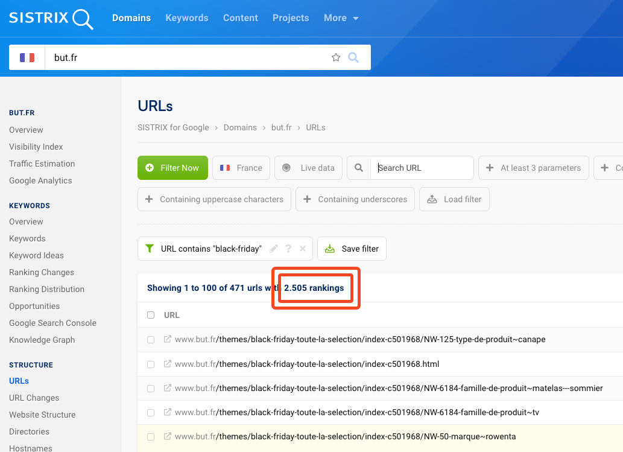
Task: Tick checkbox for index-c501968.html row
Action: pos(151,364)
